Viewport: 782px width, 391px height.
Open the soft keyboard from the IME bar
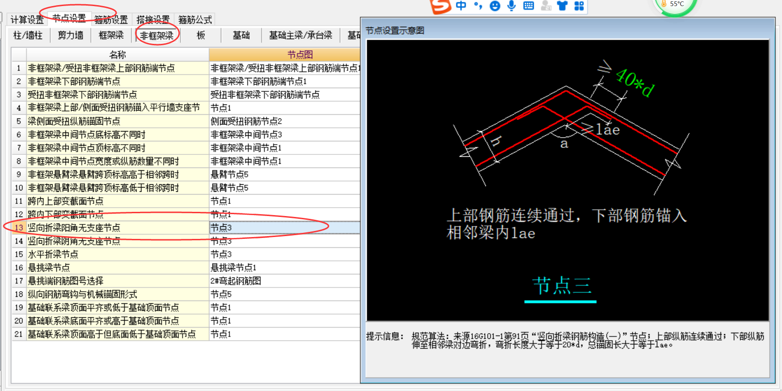point(529,6)
